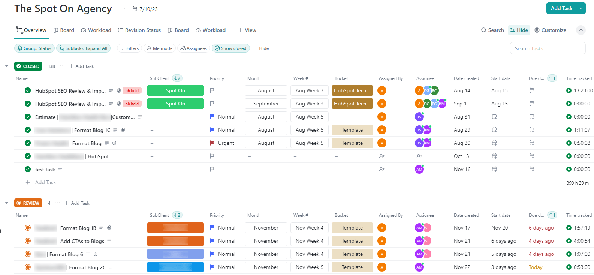594x275 pixels.
Task: Open the second Workload tab
Action: click(211, 30)
